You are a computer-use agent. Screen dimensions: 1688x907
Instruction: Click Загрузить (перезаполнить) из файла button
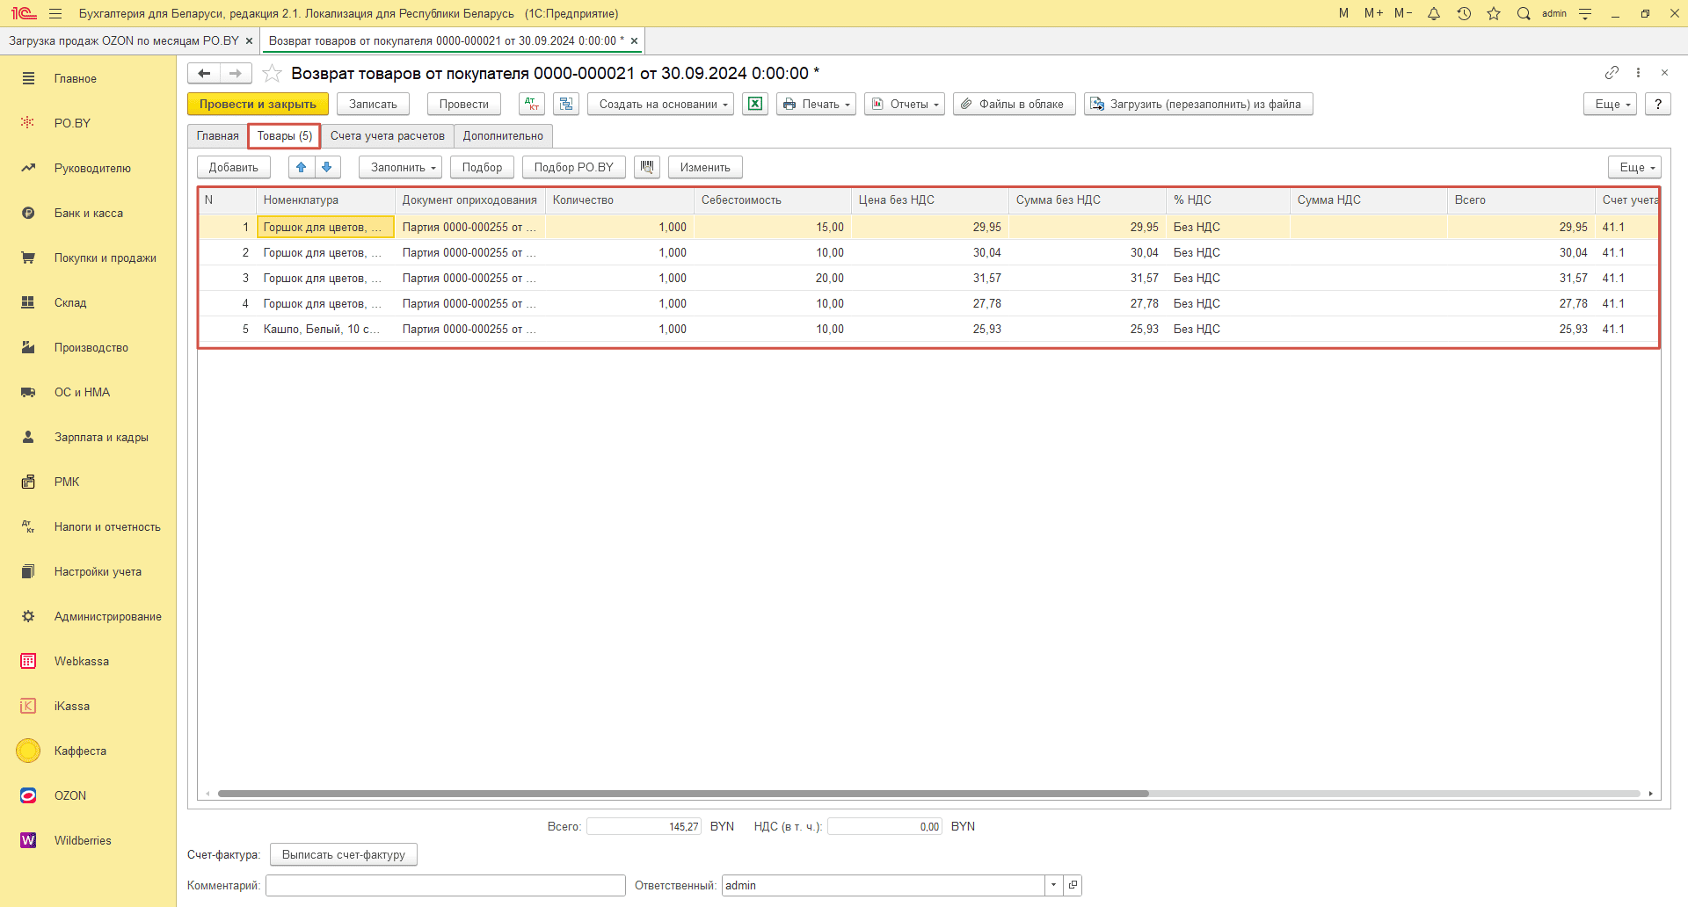(1198, 104)
